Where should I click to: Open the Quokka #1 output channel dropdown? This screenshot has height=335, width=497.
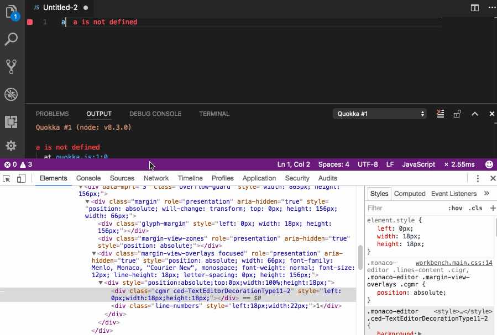point(380,114)
